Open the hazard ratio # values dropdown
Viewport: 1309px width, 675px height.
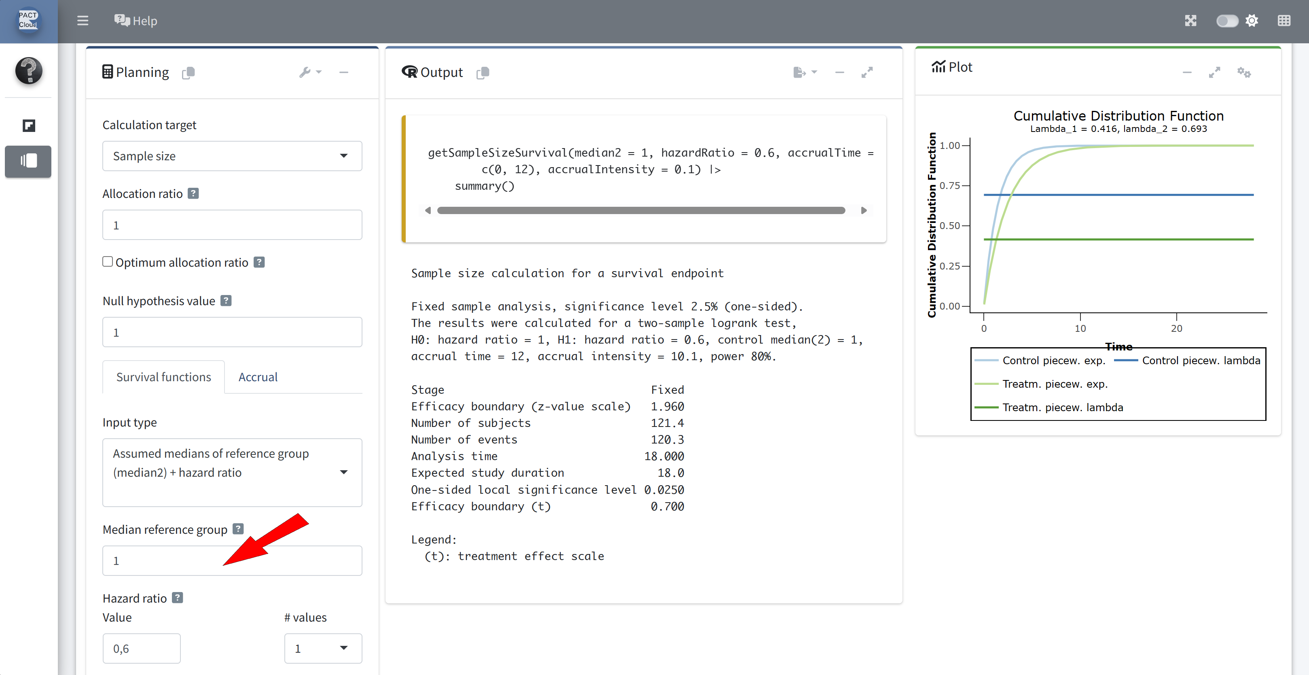323,648
